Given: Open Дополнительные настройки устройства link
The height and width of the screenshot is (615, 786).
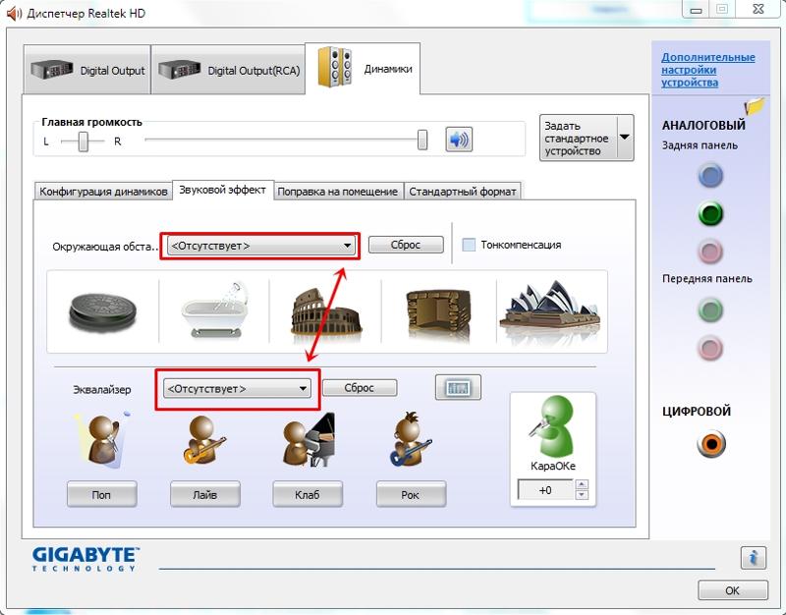Looking at the screenshot, I should point(707,70).
